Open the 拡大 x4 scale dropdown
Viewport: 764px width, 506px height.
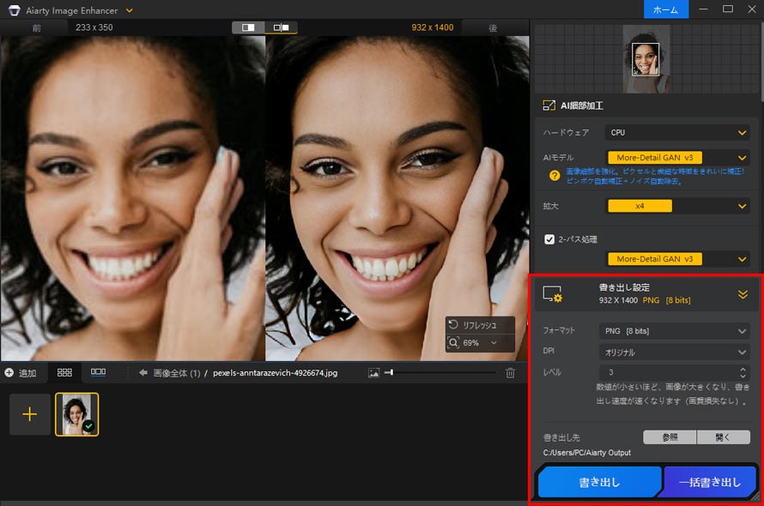pos(677,206)
